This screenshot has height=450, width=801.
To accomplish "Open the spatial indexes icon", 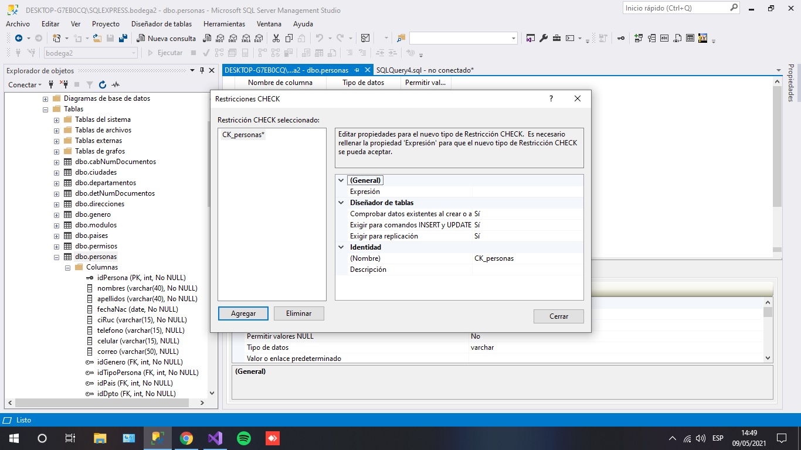I will pyautogui.click(x=703, y=38).
